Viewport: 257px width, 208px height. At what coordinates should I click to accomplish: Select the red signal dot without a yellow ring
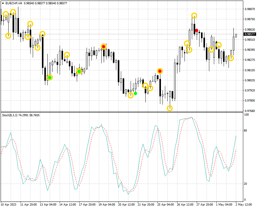tap(196, 31)
